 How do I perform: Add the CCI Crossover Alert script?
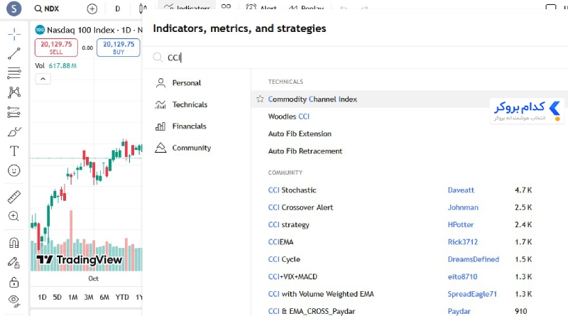pyautogui.click(x=300, y=207)
